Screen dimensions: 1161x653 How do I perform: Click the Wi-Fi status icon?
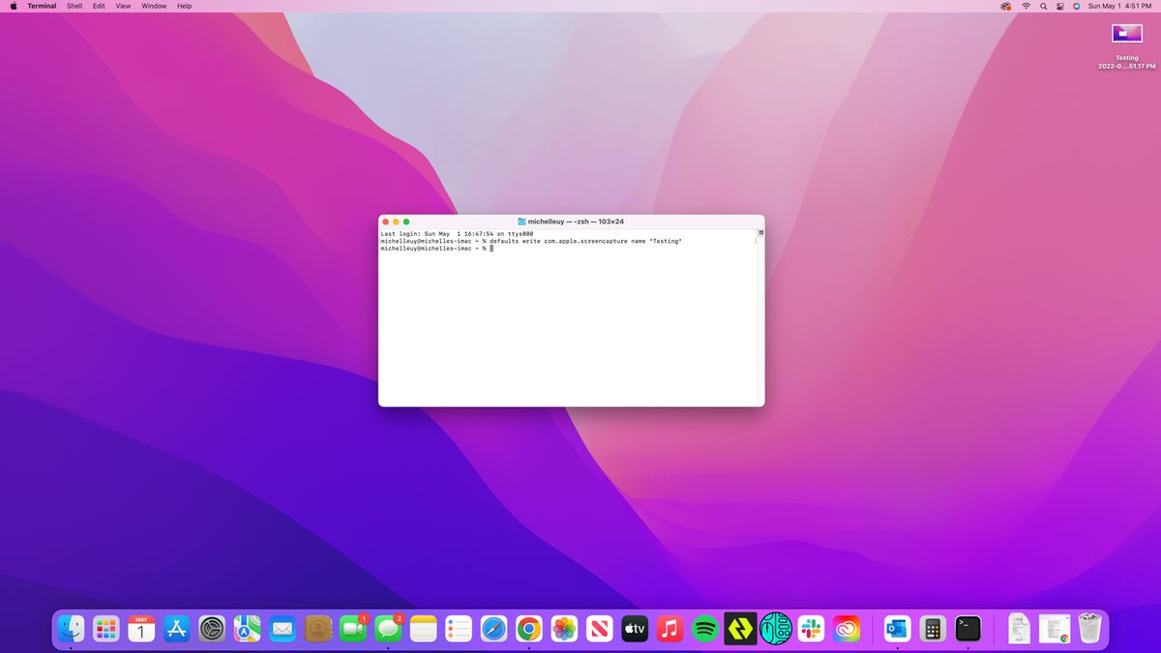pos(1026,6)
